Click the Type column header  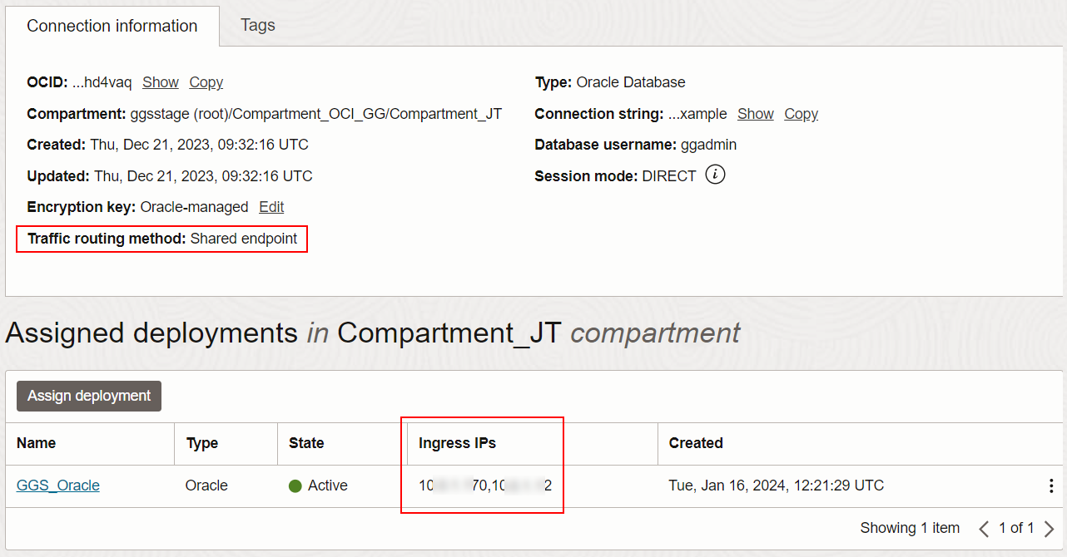[x=201, y=443]
